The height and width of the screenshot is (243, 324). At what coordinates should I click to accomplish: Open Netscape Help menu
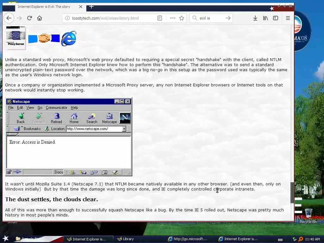(74, 108)
